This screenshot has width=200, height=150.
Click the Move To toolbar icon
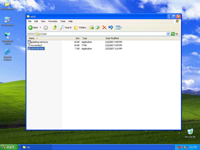point(92,27)
